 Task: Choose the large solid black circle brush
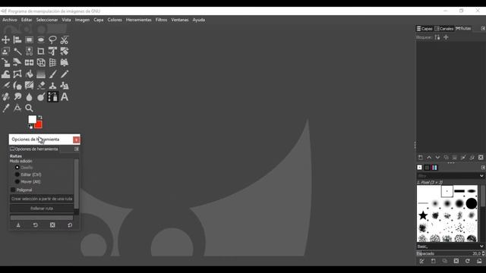pos(472,204)
